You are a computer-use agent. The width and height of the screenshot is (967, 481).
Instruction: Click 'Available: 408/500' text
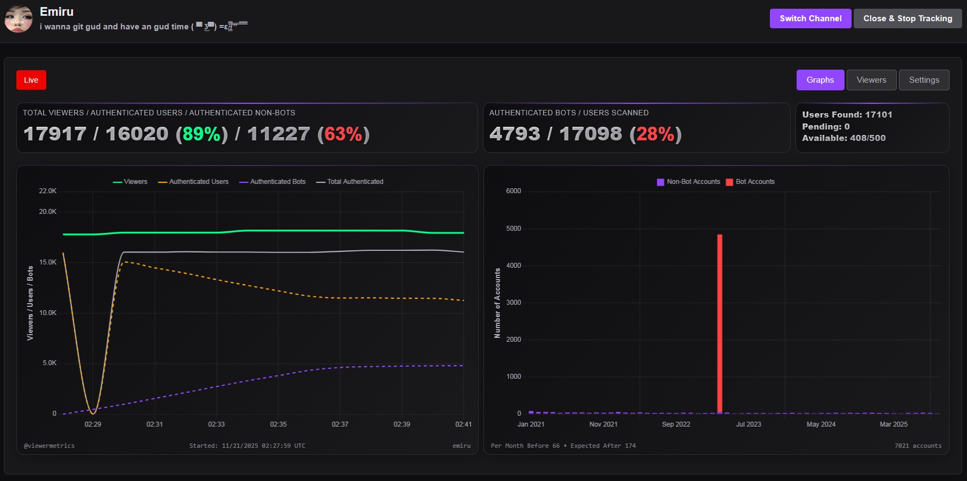(844, 138)
